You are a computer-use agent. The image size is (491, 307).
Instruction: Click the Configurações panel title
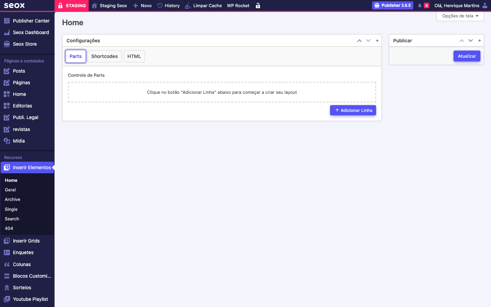[x=83, y=41]
